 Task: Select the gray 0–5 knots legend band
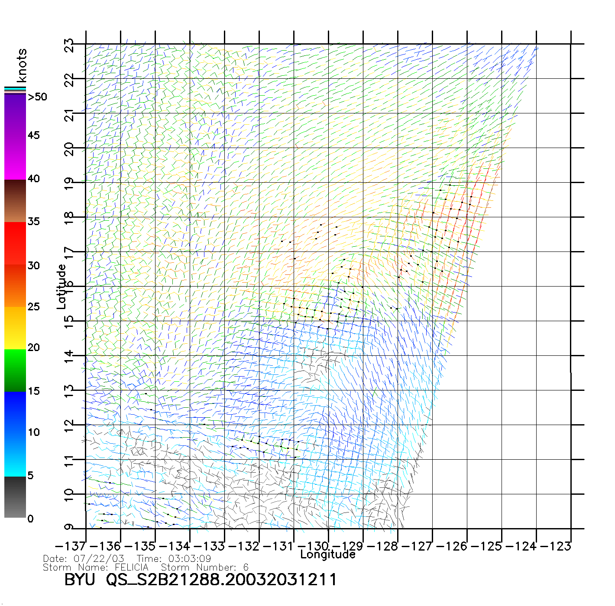(15, 497)
